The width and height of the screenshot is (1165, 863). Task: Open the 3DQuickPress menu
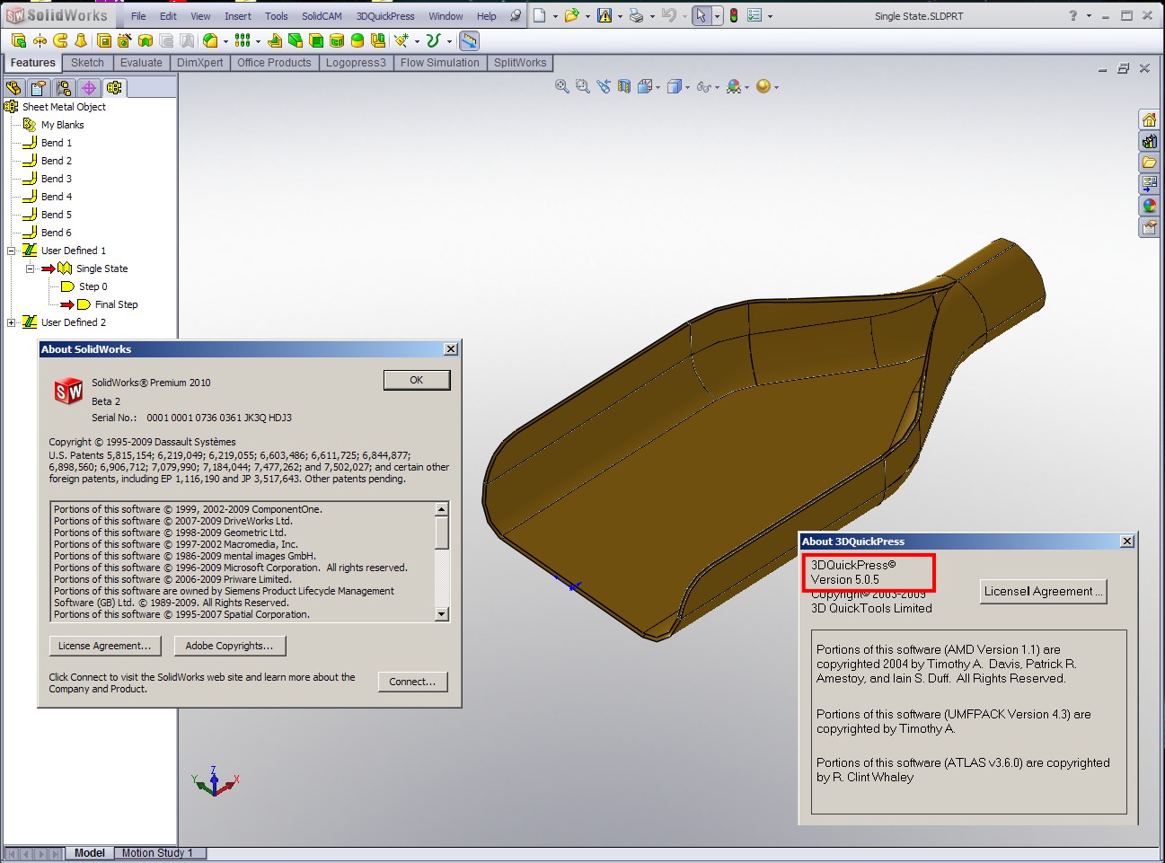[x=385, y=16]
